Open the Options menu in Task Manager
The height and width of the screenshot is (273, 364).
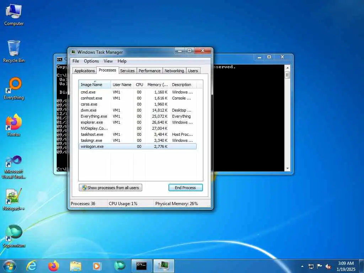pos(91,61)
